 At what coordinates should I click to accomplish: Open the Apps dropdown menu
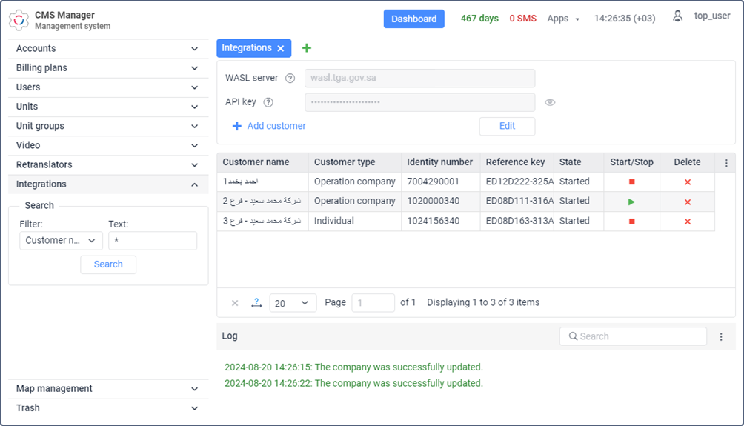pyautogui.click(x=563, y=19)
